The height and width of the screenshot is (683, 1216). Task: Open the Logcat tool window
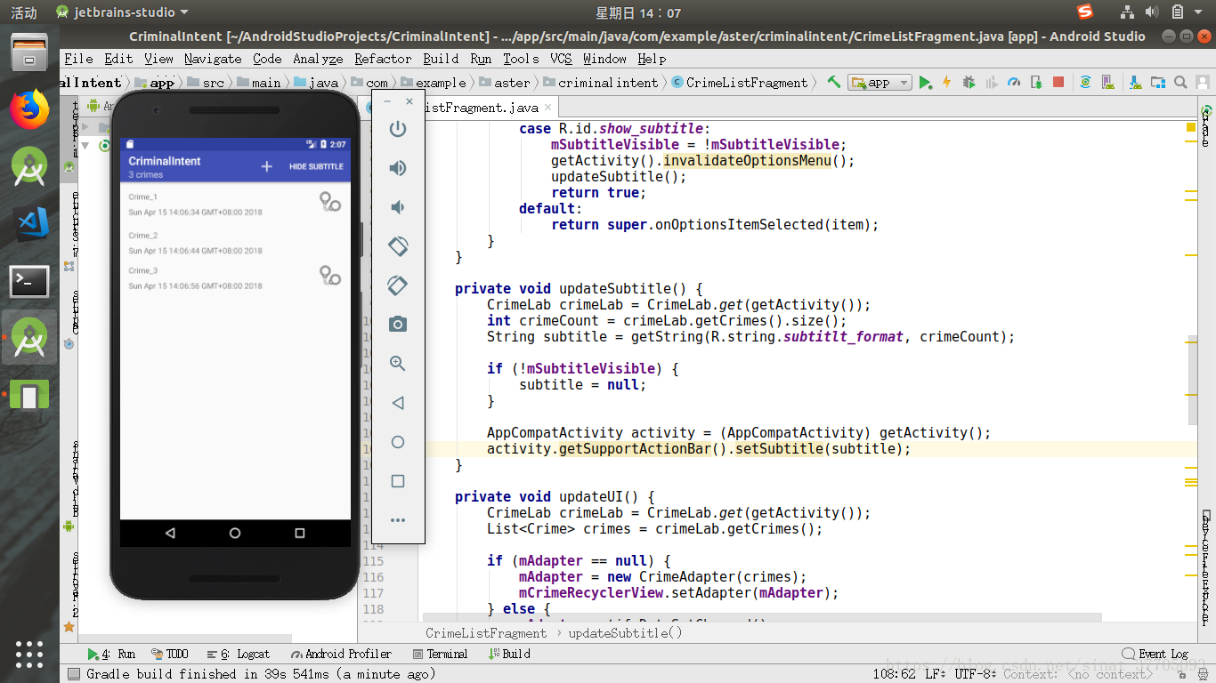238,654
